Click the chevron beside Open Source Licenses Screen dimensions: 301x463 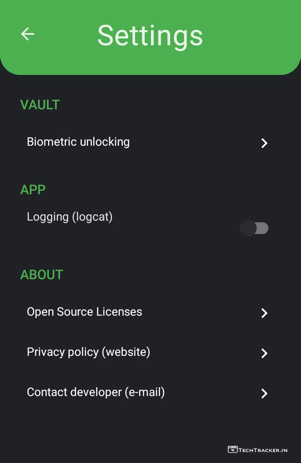point(264,313)
